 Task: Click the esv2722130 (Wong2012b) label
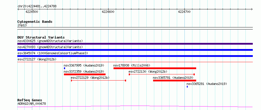[x=148, y=71]
